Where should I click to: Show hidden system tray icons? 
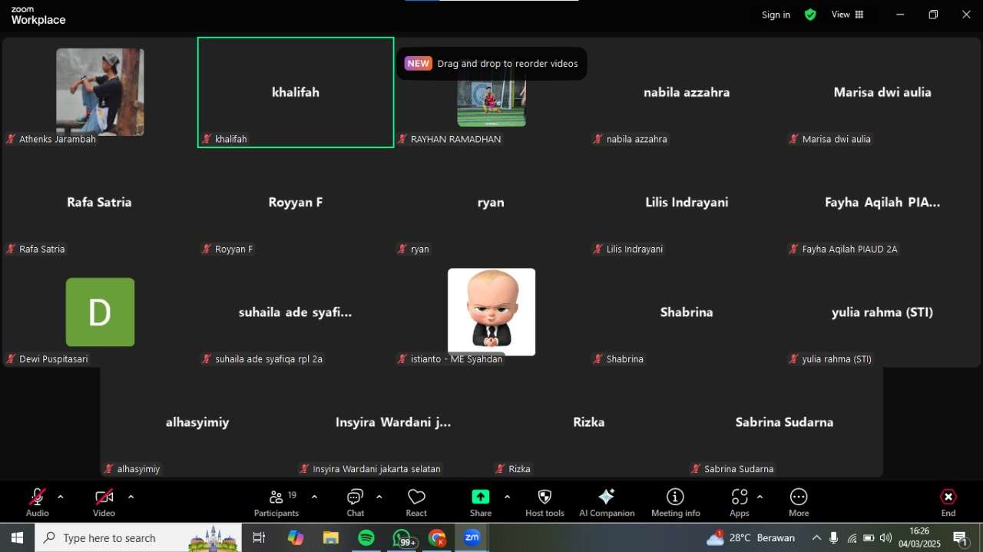pos(816,537)
